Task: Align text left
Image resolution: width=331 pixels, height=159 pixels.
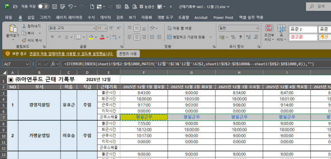Action: point(130,37)
